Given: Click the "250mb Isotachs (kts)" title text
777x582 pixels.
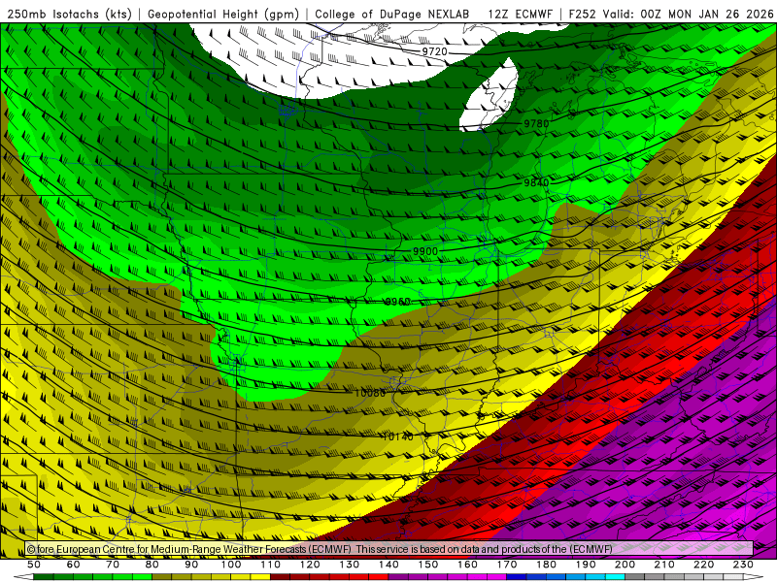Looking at the screenshot, I should pyautogui.click(x=70, y=14).
